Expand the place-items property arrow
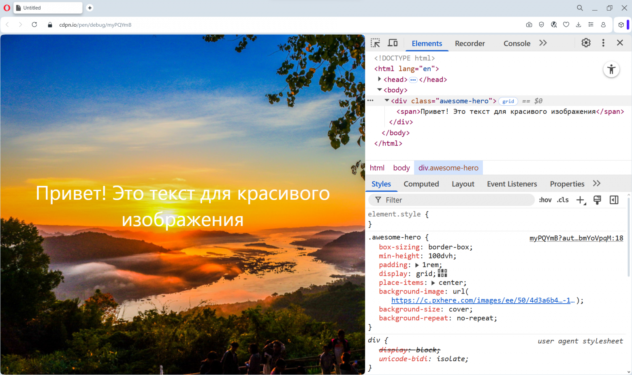 click(433, 282)
